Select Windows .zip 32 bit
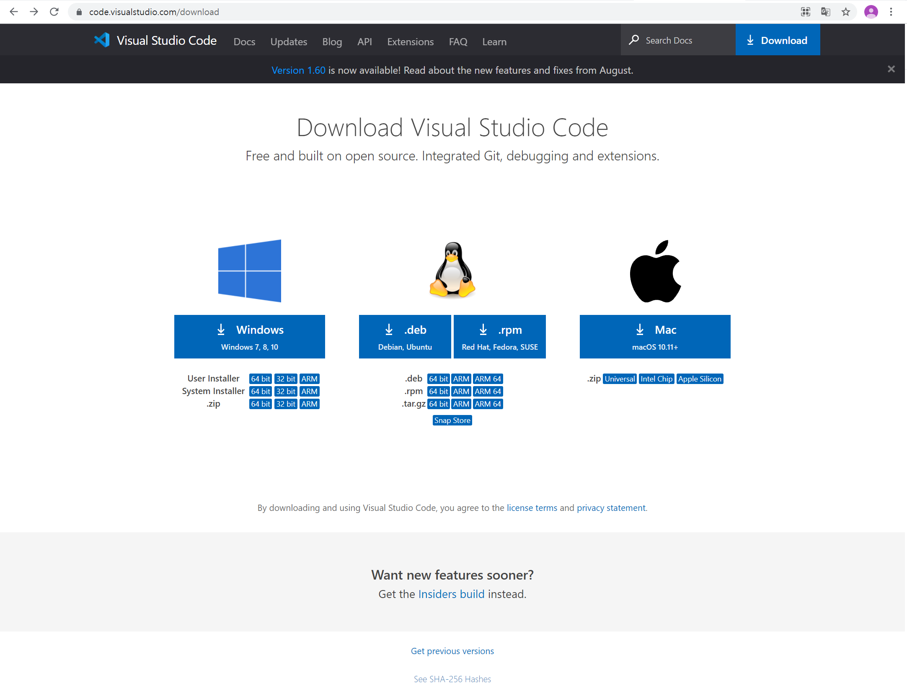This screenshot has width=907, height=696. [x=286, y=404]
